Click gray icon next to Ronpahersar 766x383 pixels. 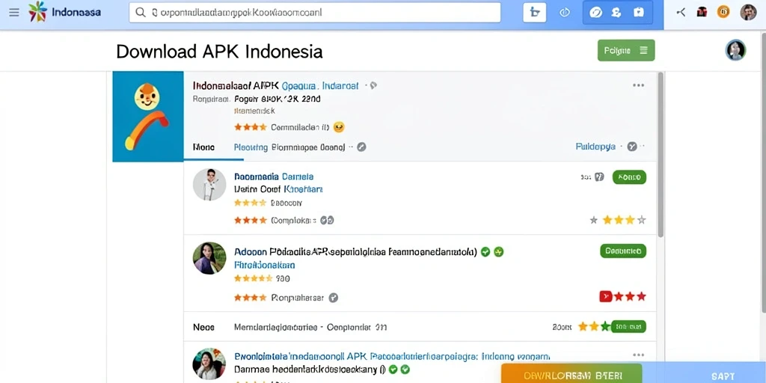click(333, 298)
